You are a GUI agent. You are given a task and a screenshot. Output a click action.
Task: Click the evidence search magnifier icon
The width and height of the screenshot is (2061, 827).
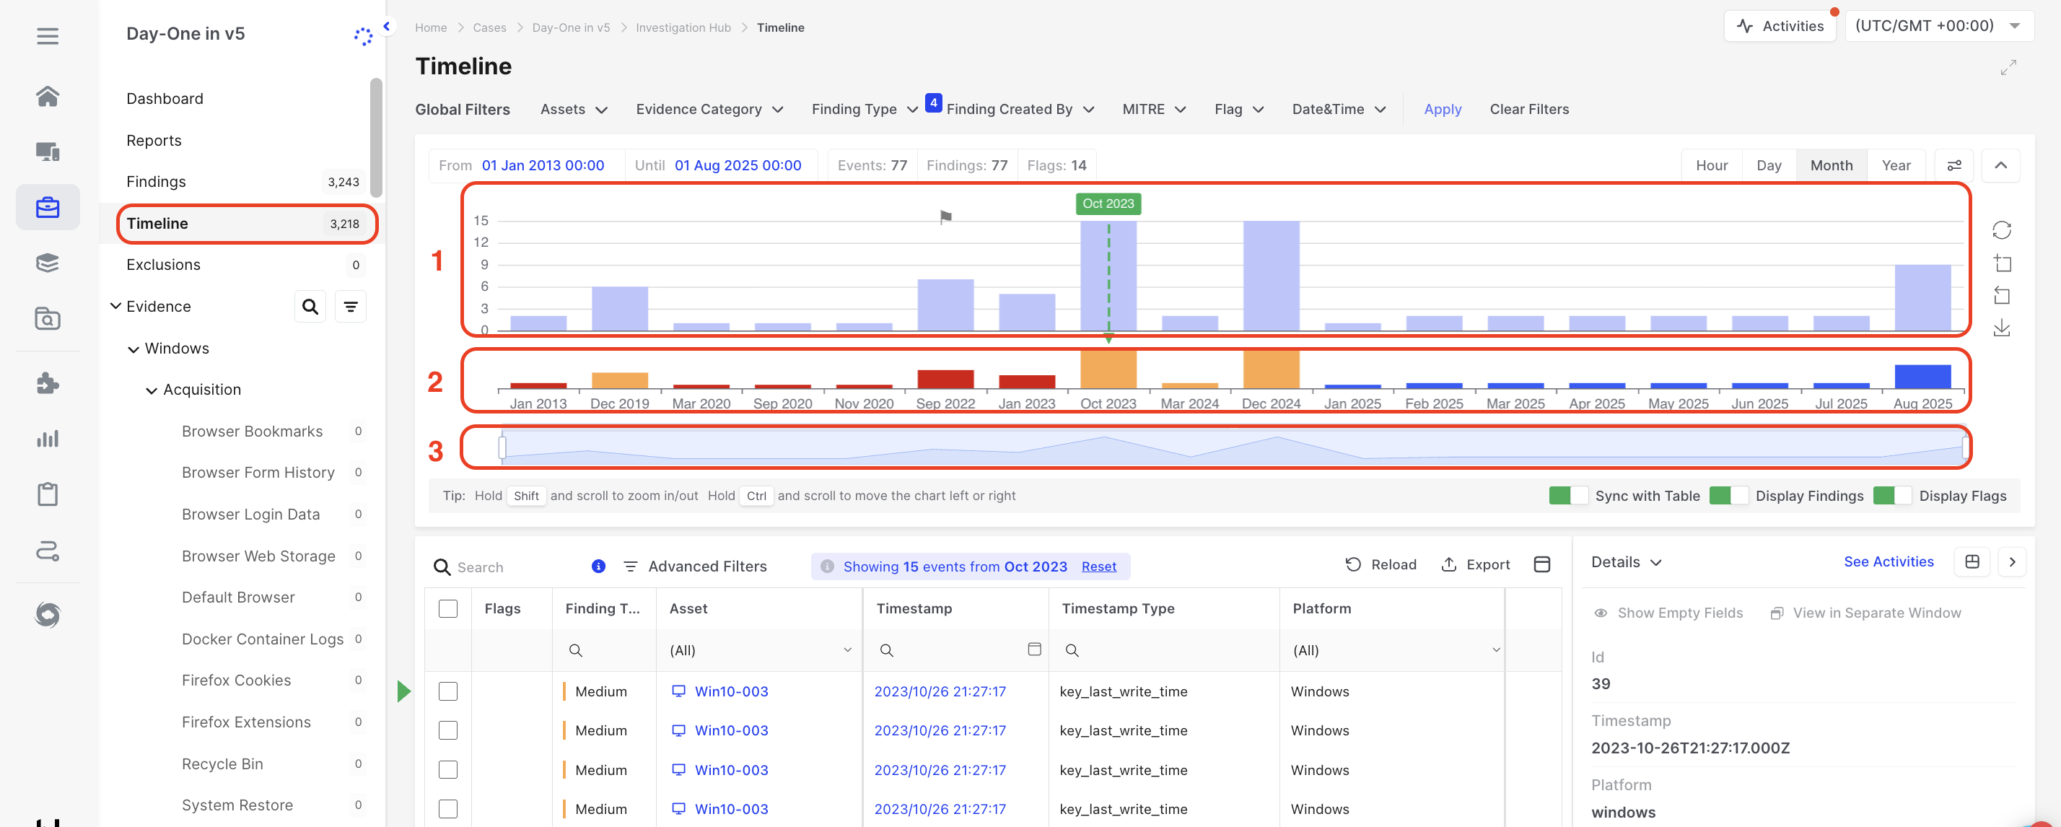[310, 306]
